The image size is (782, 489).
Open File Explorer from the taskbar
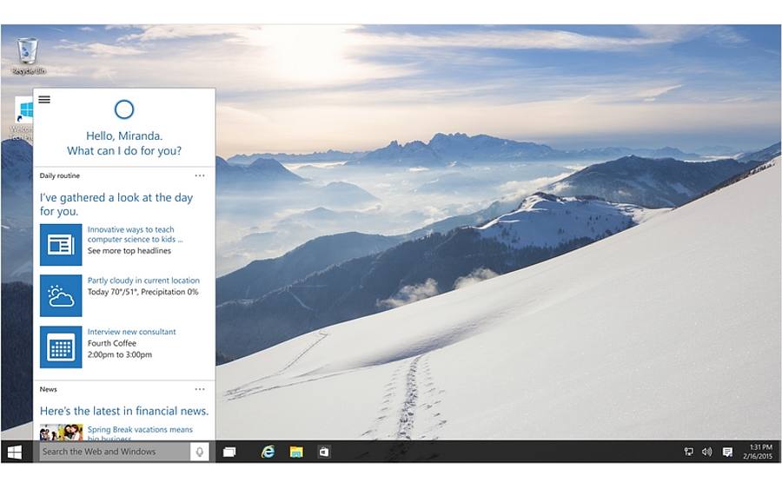(x=296, y=453)
